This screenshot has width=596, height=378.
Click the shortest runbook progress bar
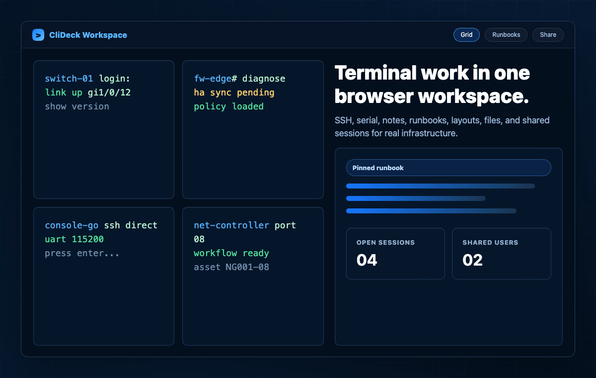tap(416, 198)
